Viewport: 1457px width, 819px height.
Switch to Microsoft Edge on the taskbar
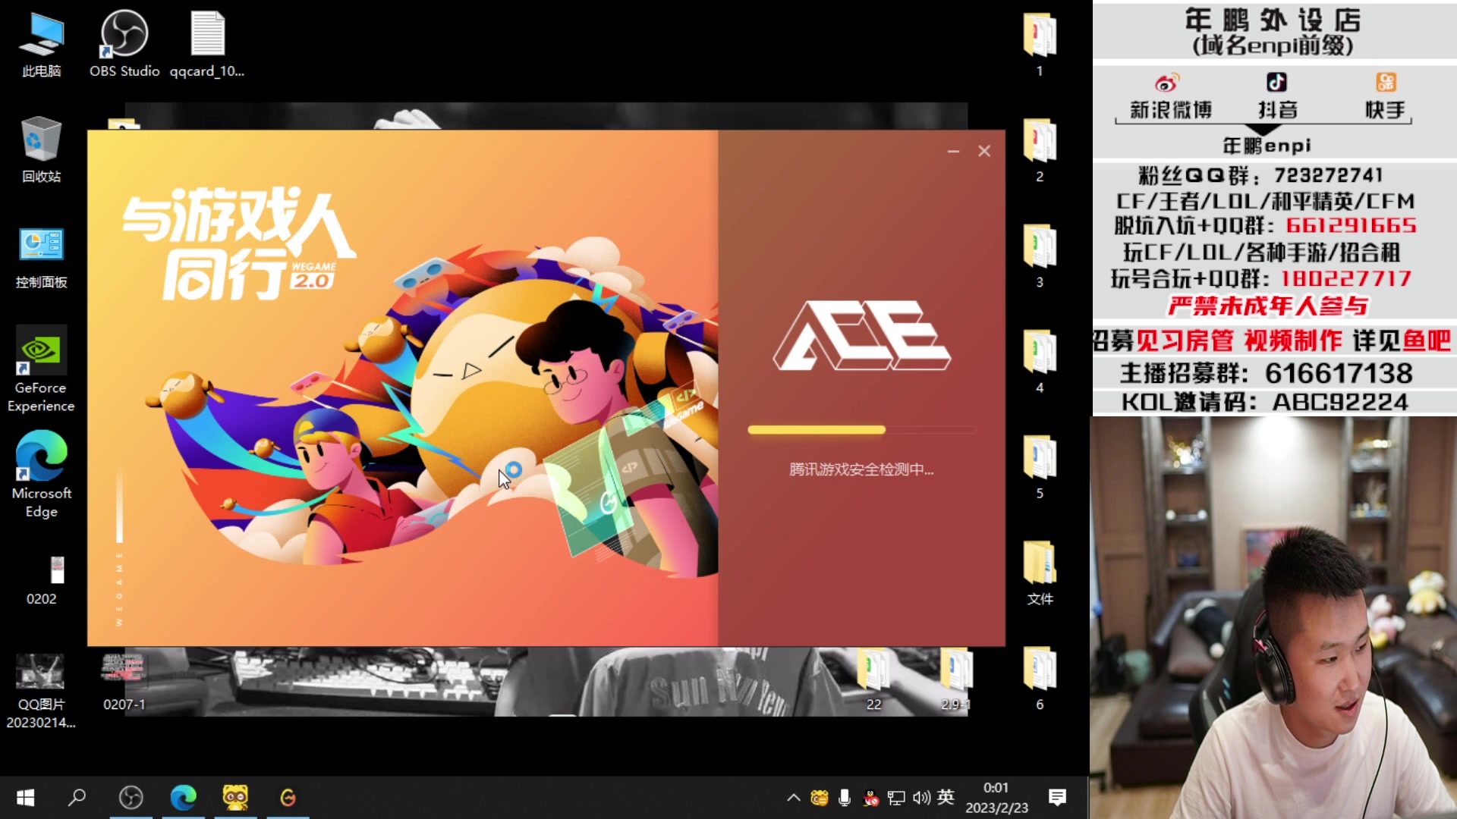183,798
